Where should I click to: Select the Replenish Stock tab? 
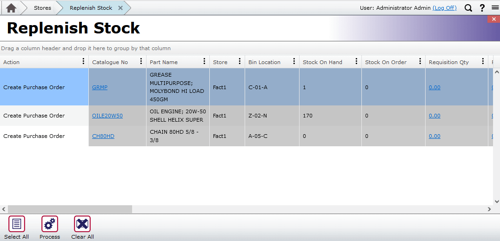click(x=91, y=8)
